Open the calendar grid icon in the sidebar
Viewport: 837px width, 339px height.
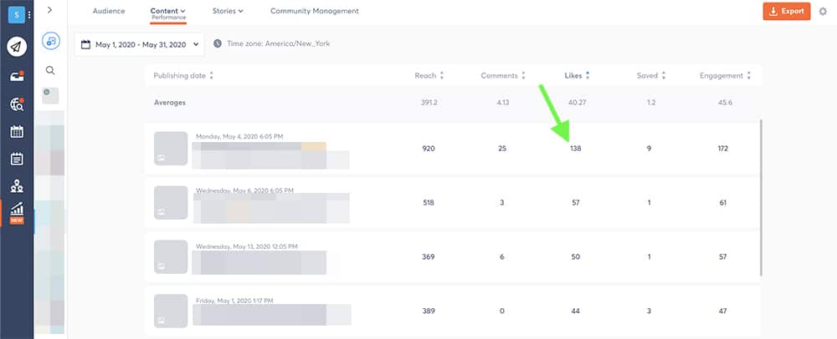17,132
